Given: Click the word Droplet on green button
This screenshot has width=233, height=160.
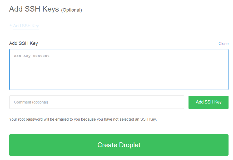Looking at the screenshot, I should pyautogui.click(x=130, y=145).
